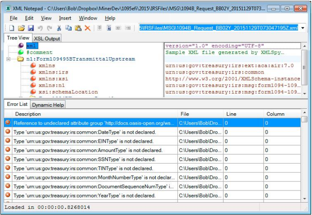
Task: Click the red attribute icon beside xmlns:n1
Action: point(33,85)
